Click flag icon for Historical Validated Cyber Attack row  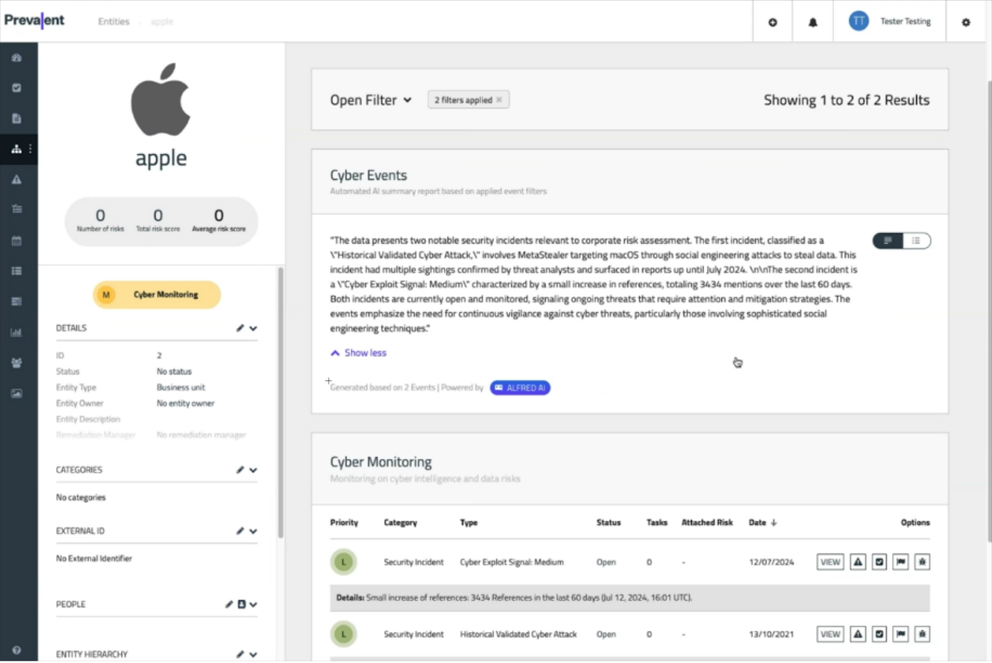[900, 634]
